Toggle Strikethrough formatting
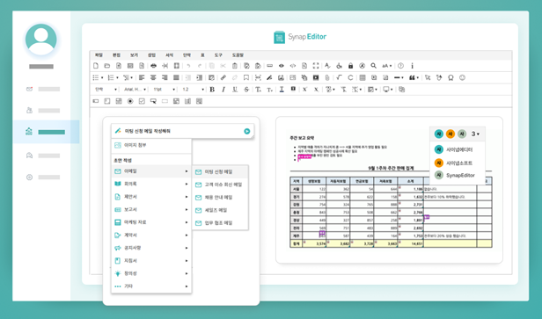 pos(246,90)
